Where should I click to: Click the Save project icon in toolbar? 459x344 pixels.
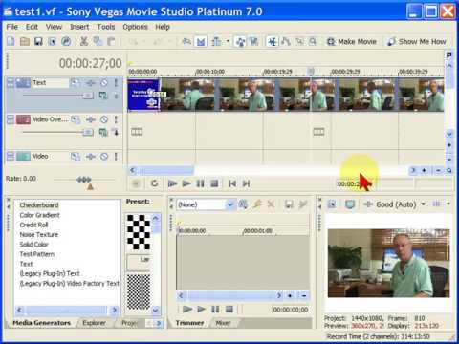(38, 41)
